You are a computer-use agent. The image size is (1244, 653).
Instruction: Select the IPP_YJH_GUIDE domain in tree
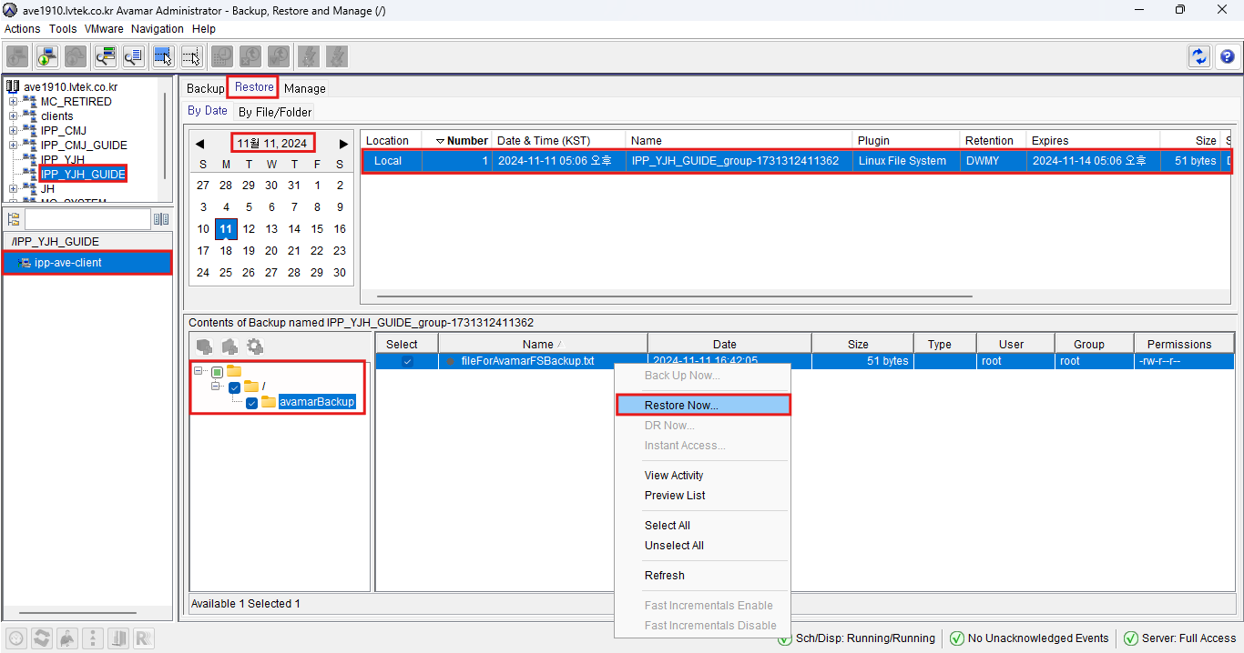point(83,174)
